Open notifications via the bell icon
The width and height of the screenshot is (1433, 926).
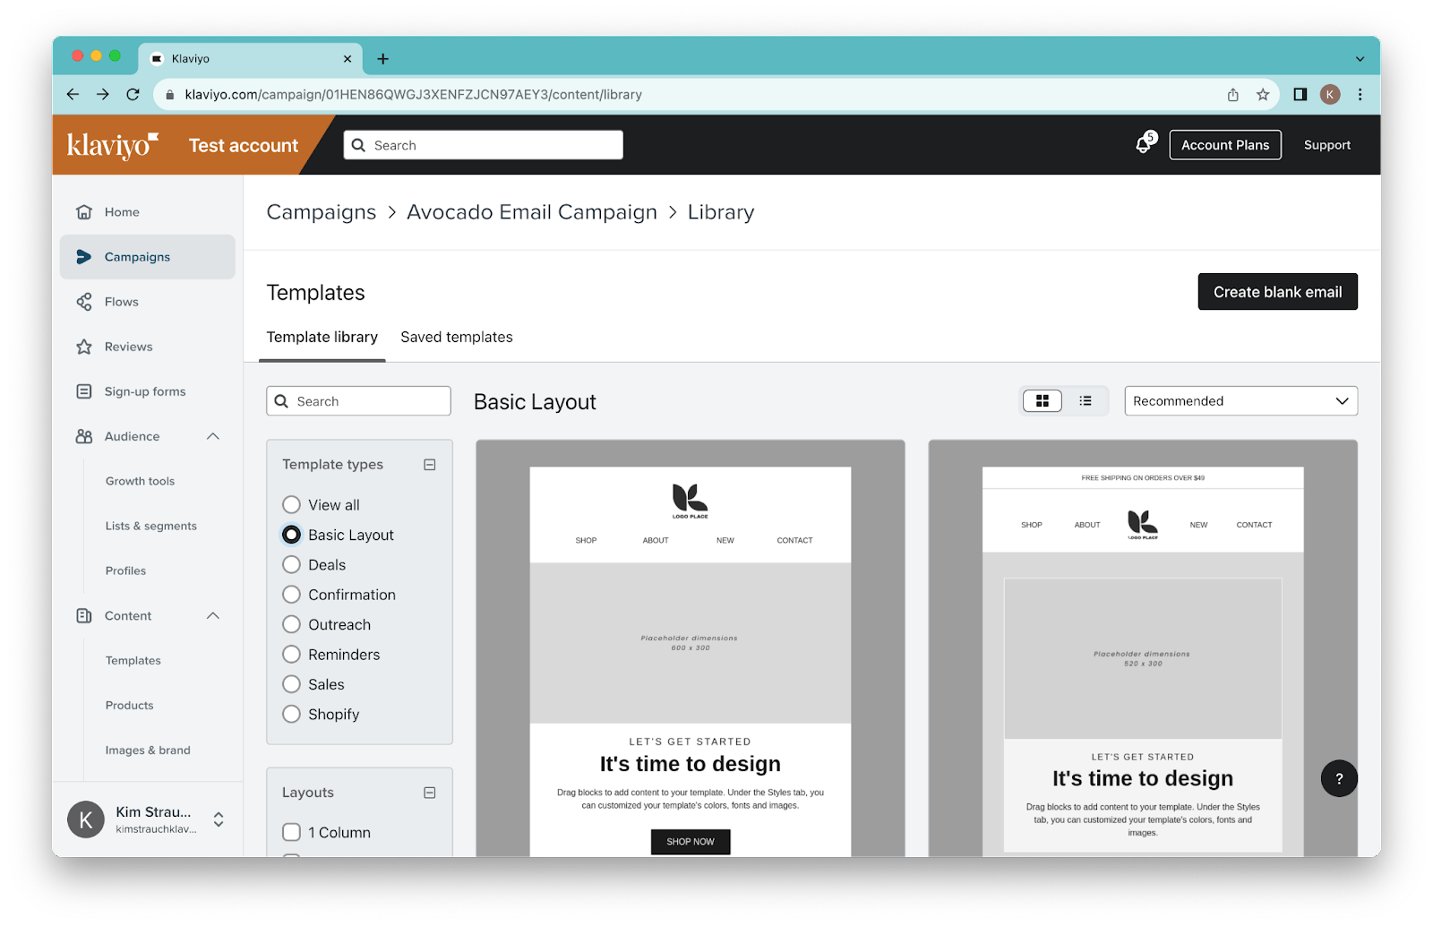(1144, 144)
